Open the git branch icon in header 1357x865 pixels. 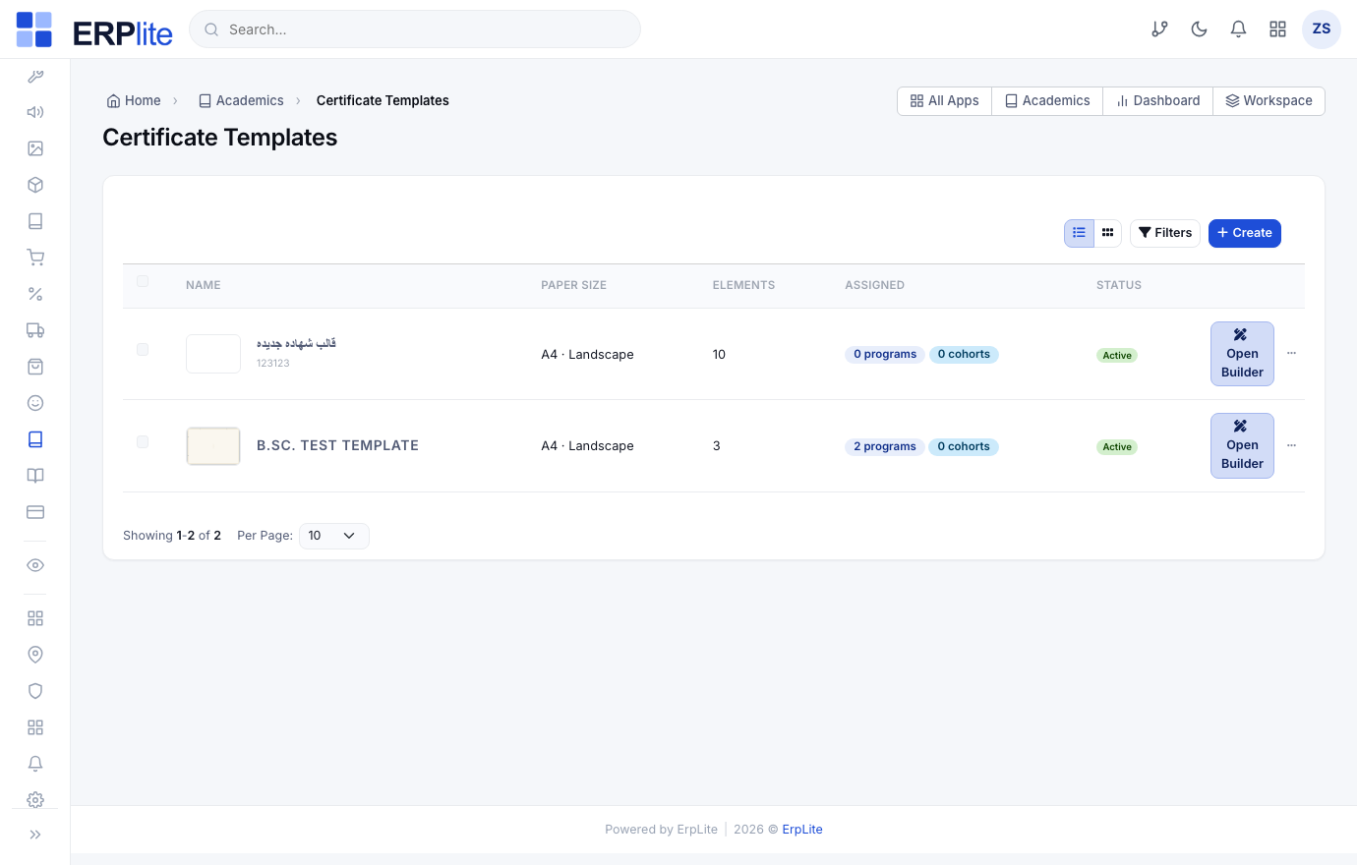1160,29
